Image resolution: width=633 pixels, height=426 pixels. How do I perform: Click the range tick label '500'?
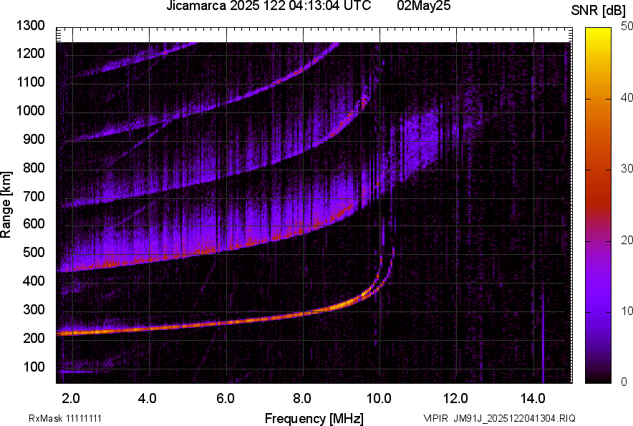point(34,252)
